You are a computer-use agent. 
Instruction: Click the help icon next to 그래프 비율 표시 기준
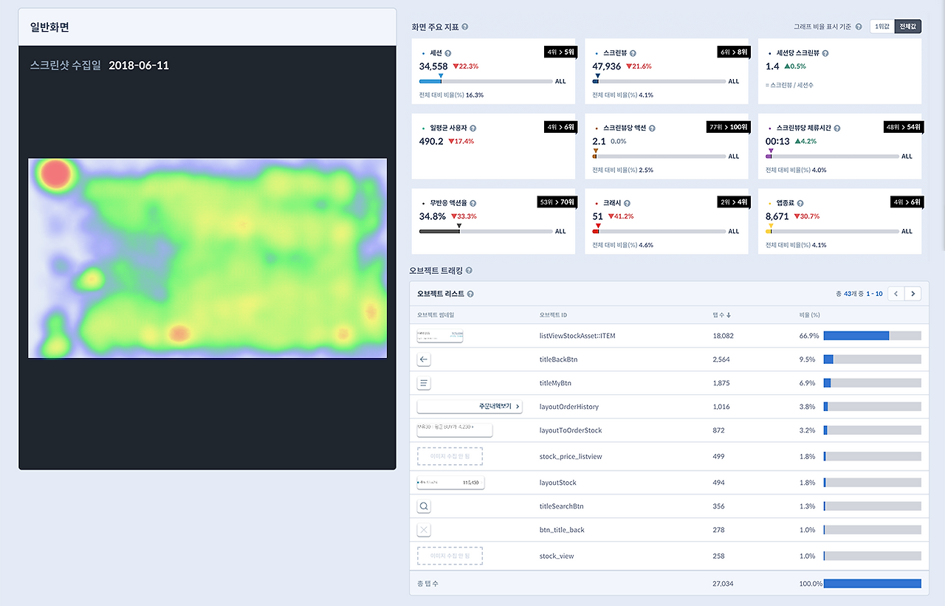coord(859,27)
